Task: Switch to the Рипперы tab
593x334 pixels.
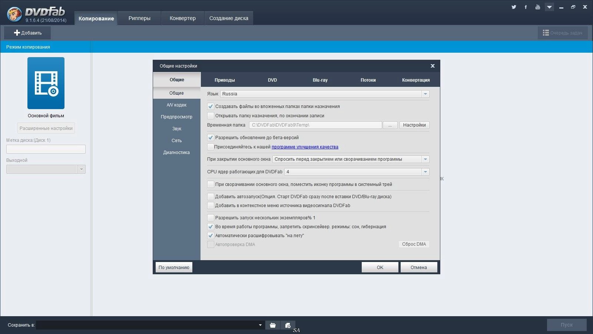Action: pos(139,18)
